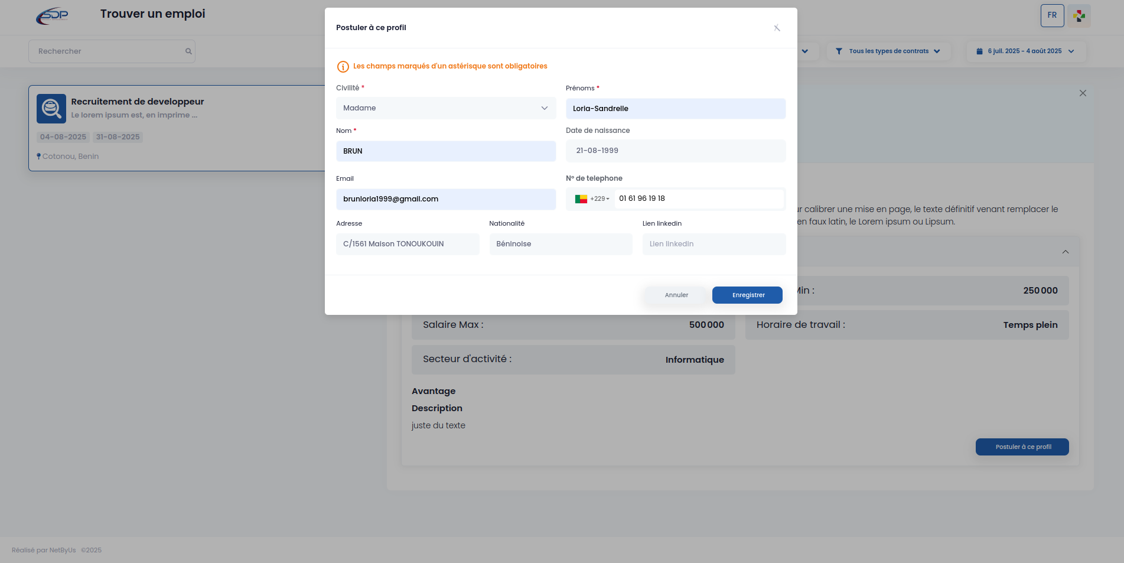
Task: Click the Annuler button
Action: tap(676, 295)
